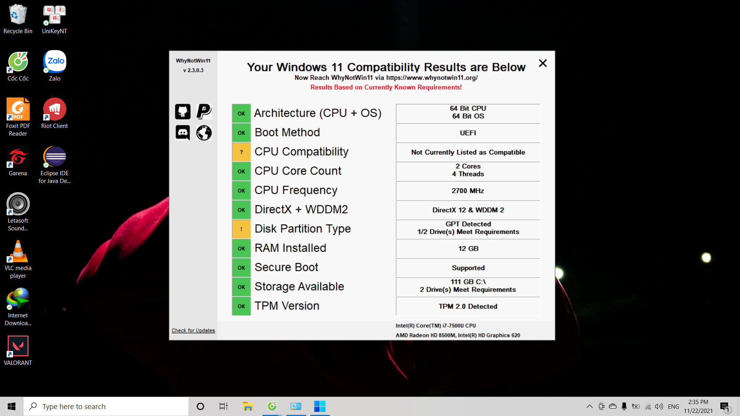Click the warning status for Disk Partition Type

[241, 229]
